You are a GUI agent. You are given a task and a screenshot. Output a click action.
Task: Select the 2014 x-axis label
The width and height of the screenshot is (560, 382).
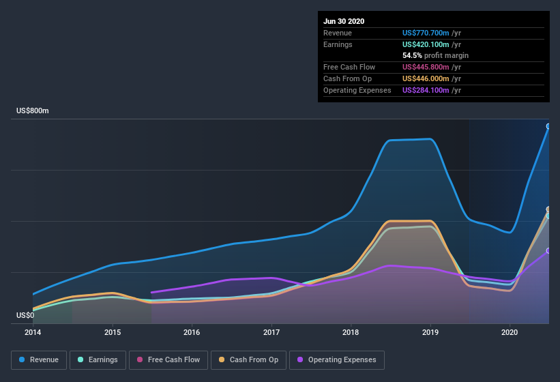tap(33, 332)
